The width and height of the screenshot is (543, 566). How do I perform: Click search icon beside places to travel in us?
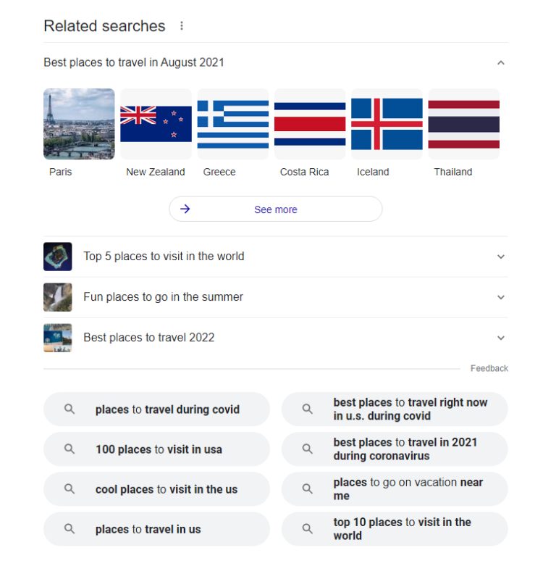(70, 529)
